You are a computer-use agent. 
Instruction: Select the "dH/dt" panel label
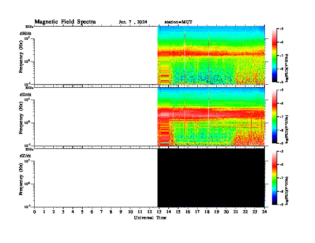[25, 33]
